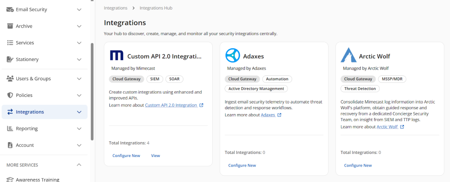Expand the Archive menu chevron
This screenshot has height=182, width=450.
click(79, 26)
